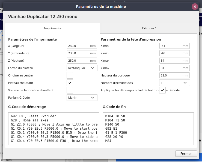Click the 'G1 E-1 F300' line
This screenshot has height=162, width=202.
click(x=116, y=132)
